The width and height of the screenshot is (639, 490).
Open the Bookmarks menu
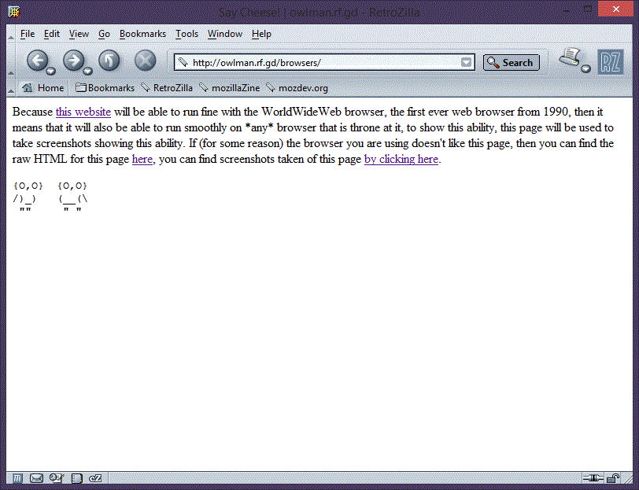(142, 34)
